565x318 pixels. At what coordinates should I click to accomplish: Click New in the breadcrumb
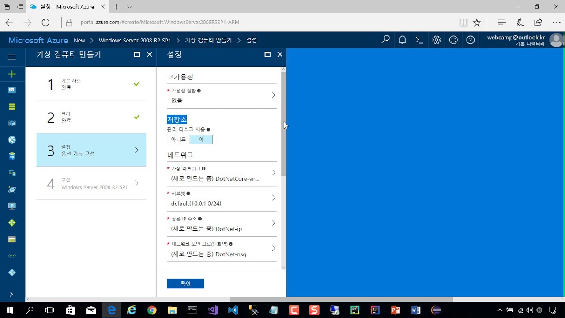tap(79, 40)
